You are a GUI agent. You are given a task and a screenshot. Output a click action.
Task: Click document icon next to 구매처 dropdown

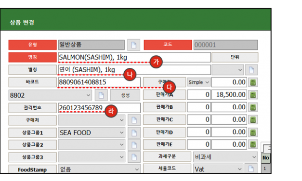[x=134, y=120]
